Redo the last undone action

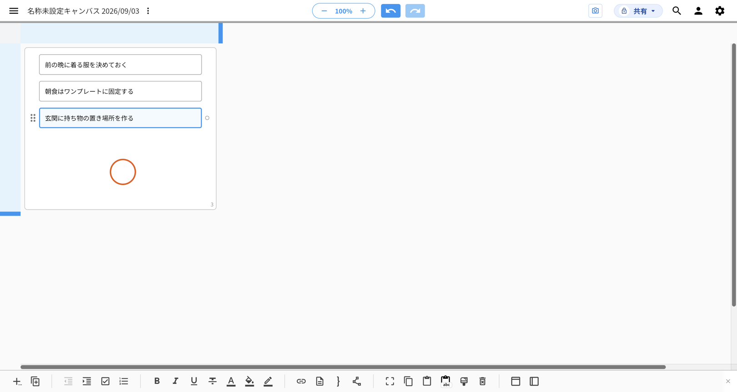click(415, 11)
